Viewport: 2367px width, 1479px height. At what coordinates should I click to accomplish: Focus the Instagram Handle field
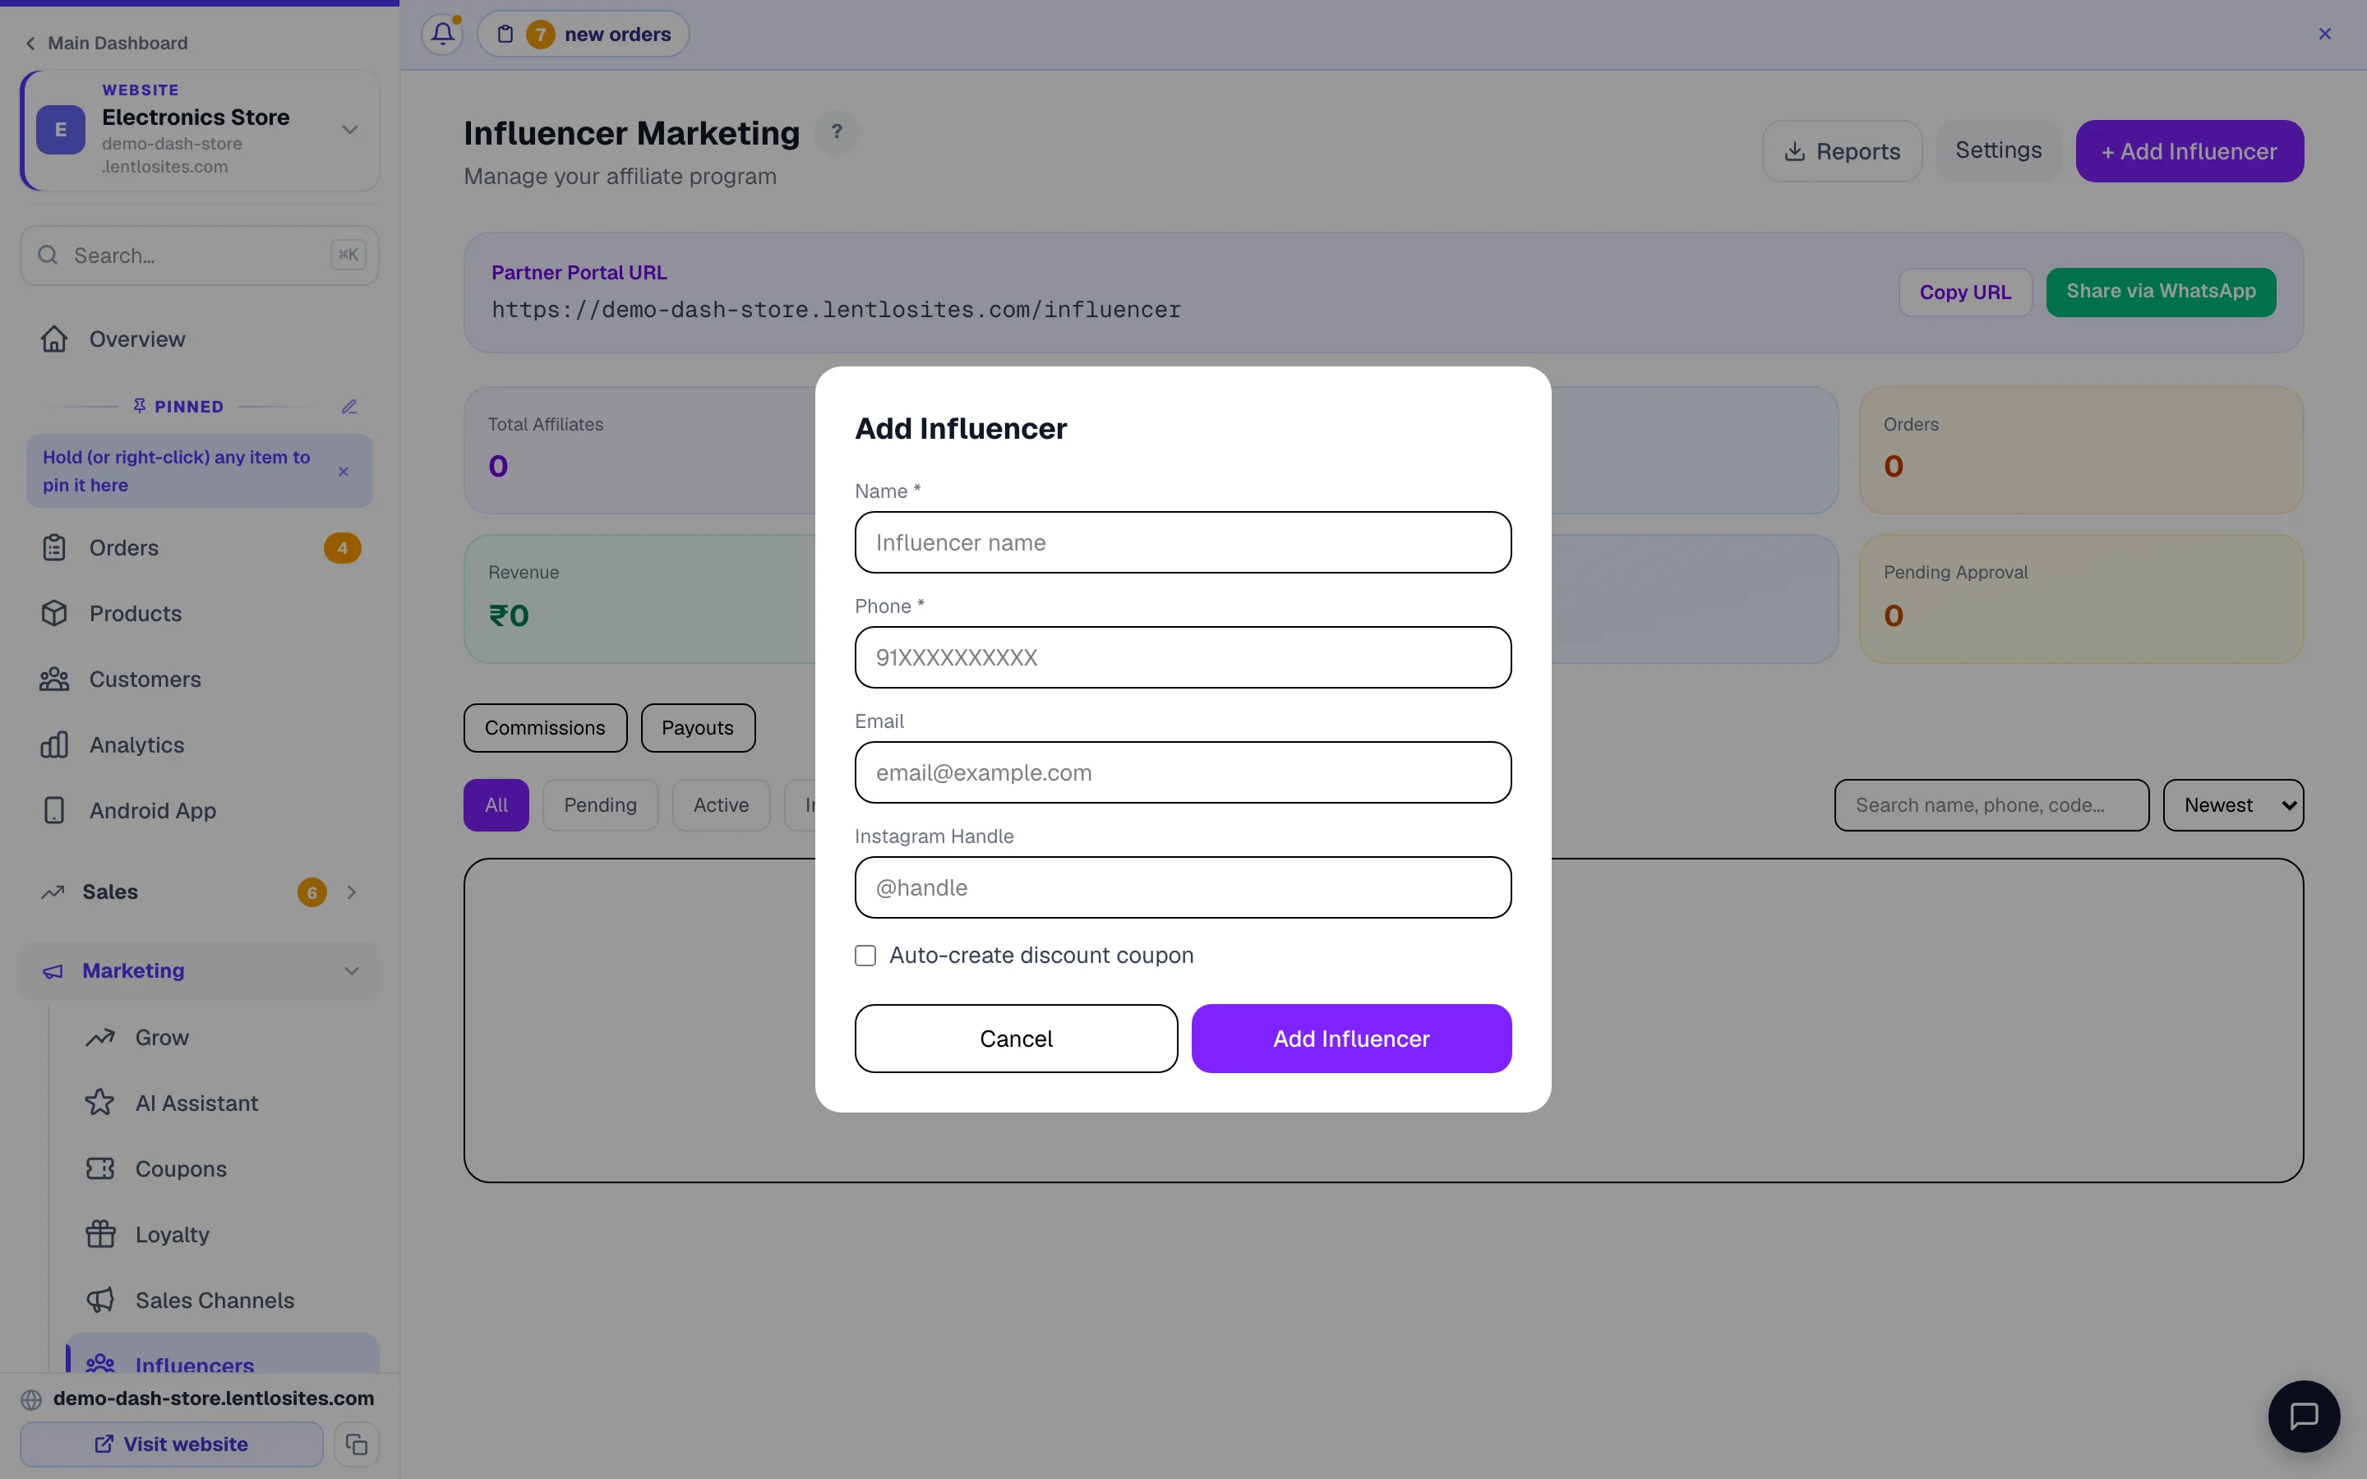pos(1183,887)
